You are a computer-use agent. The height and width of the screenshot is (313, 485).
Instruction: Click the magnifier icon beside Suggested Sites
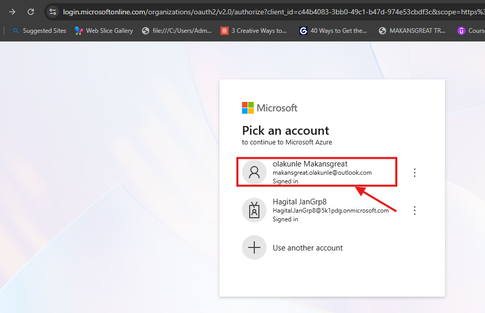(x=16, y=31)
